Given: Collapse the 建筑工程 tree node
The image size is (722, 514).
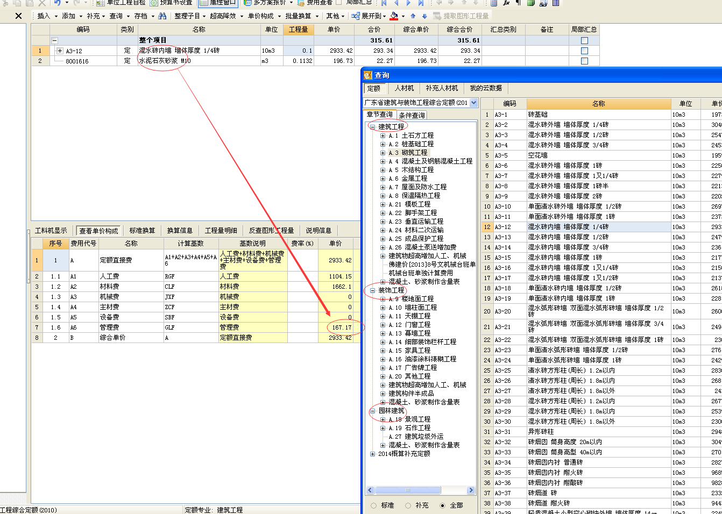Looking at the screenshot, I should pyautogui.click(x=372, y=127).
